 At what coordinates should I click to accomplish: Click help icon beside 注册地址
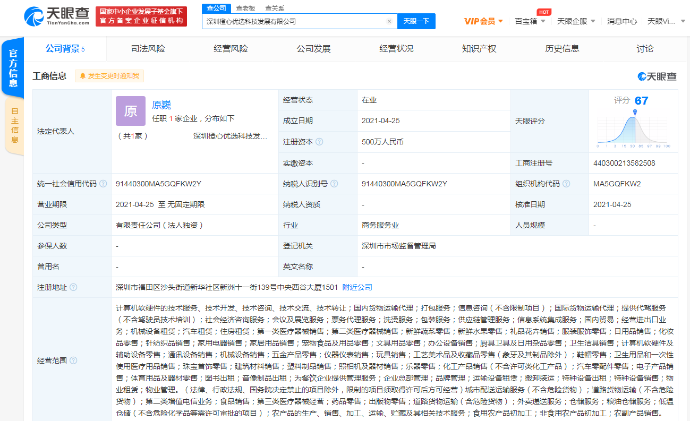73,287
